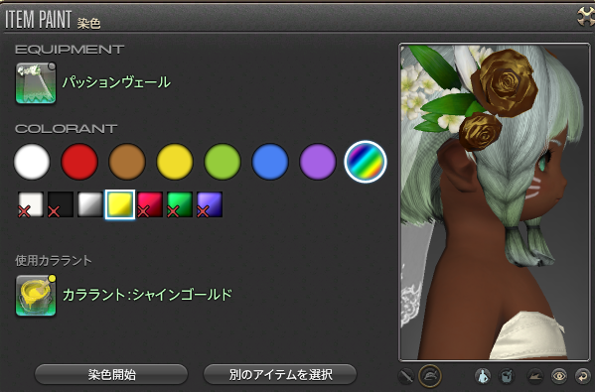595x392 pixels.
Task: Click the character body display icon
Action: 483,376
